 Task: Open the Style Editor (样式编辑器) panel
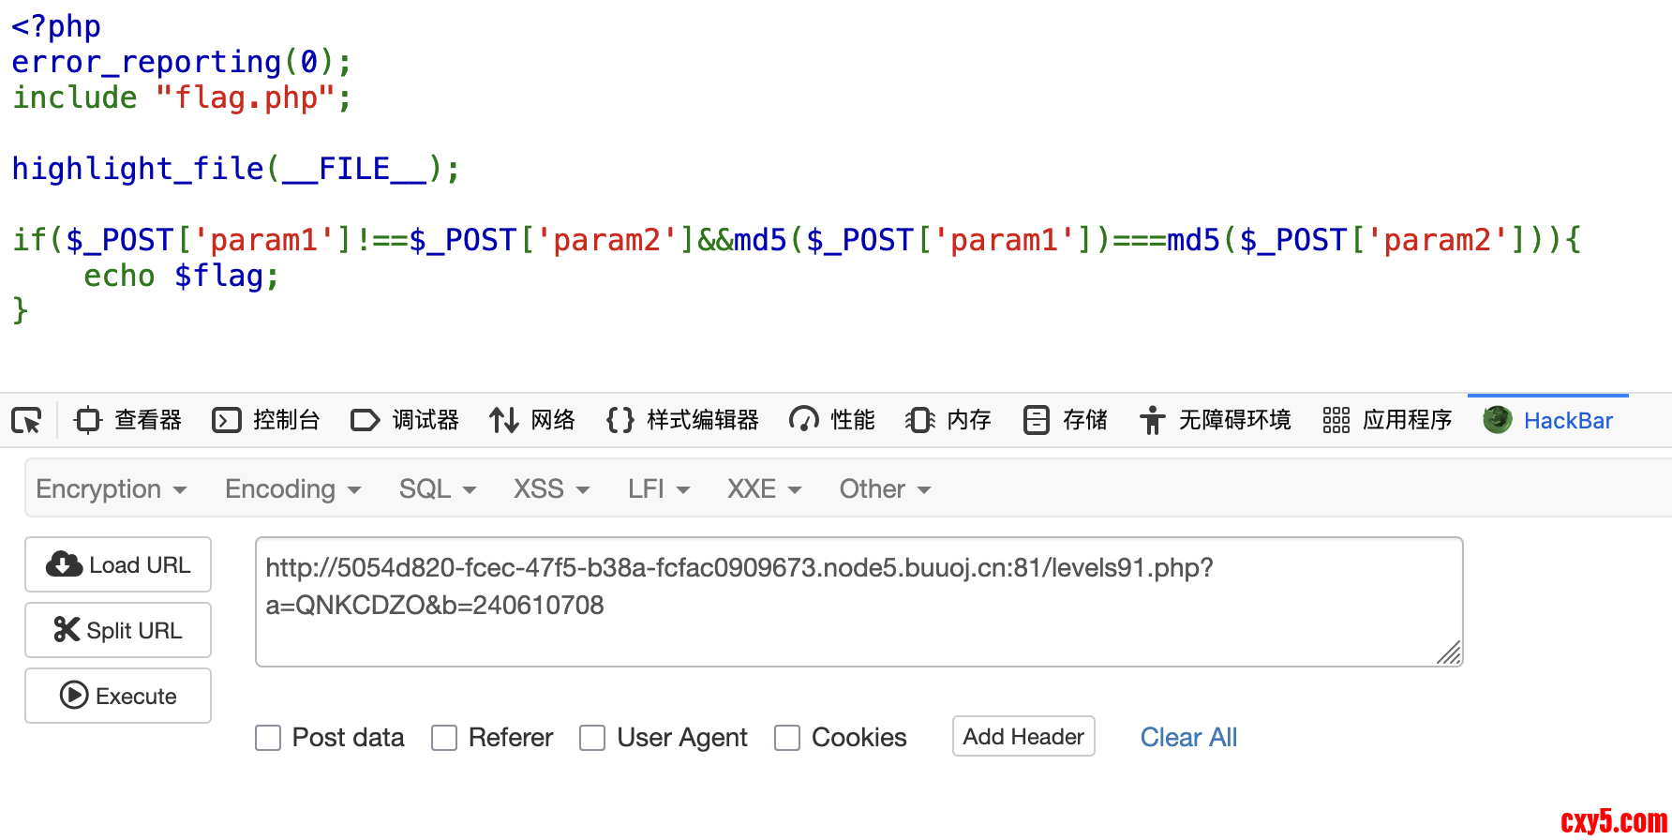pyautogui.click(x=683, y=420)
